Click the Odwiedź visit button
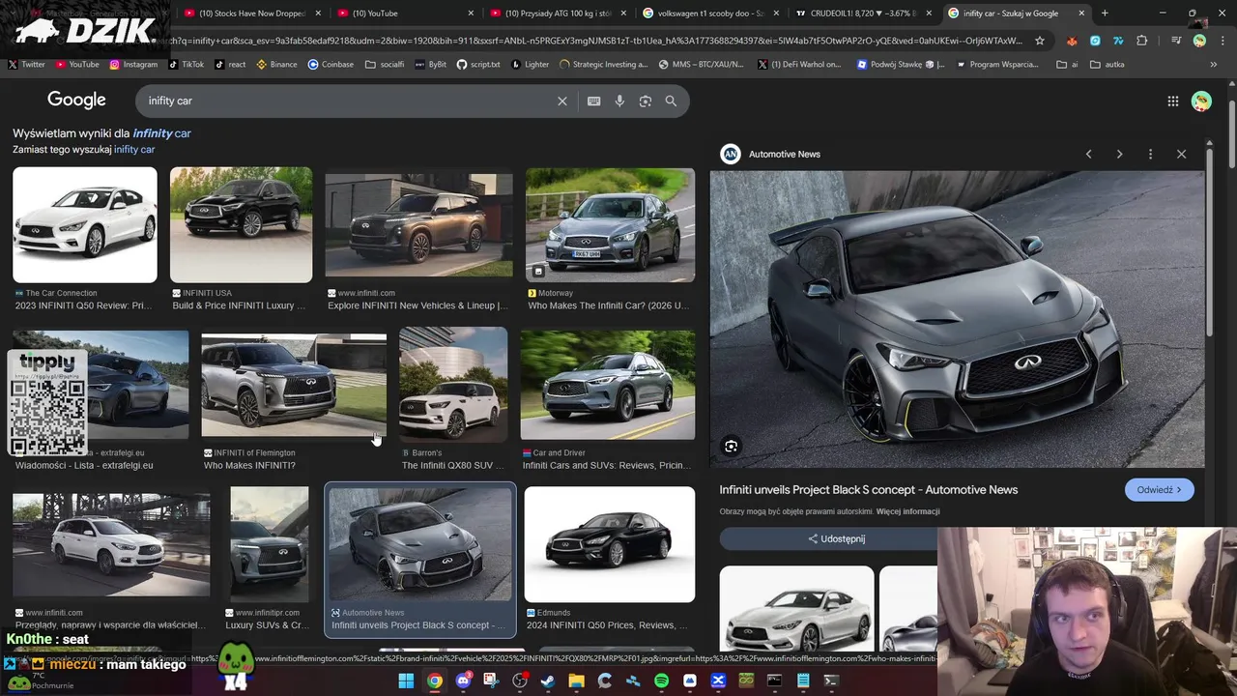The image size is (1237, 696). [x=1159, y=490]
